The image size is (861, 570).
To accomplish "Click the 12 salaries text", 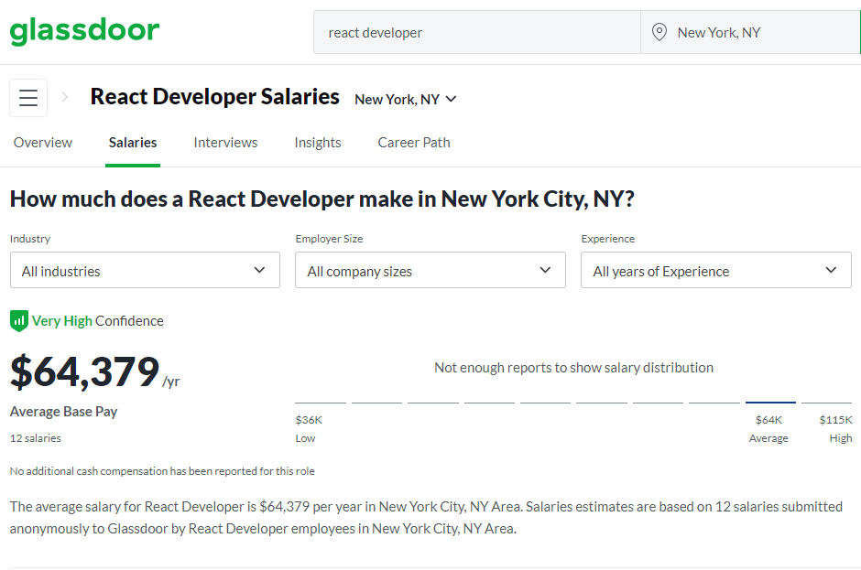I will 36,438.
